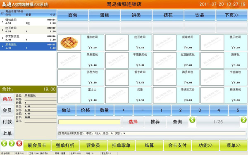Click green right arrow beside red X

[x=12, y=143]
